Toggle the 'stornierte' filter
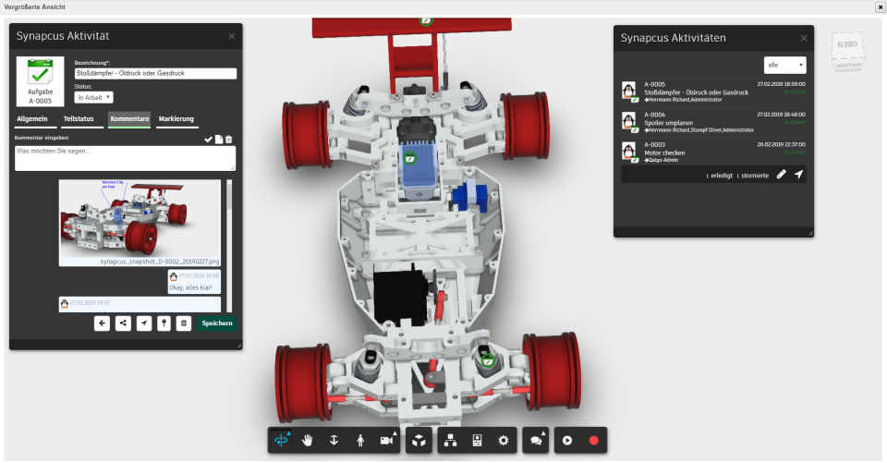Image resolution: width=887 pixels, height=463 pixels. click(755, 176)
